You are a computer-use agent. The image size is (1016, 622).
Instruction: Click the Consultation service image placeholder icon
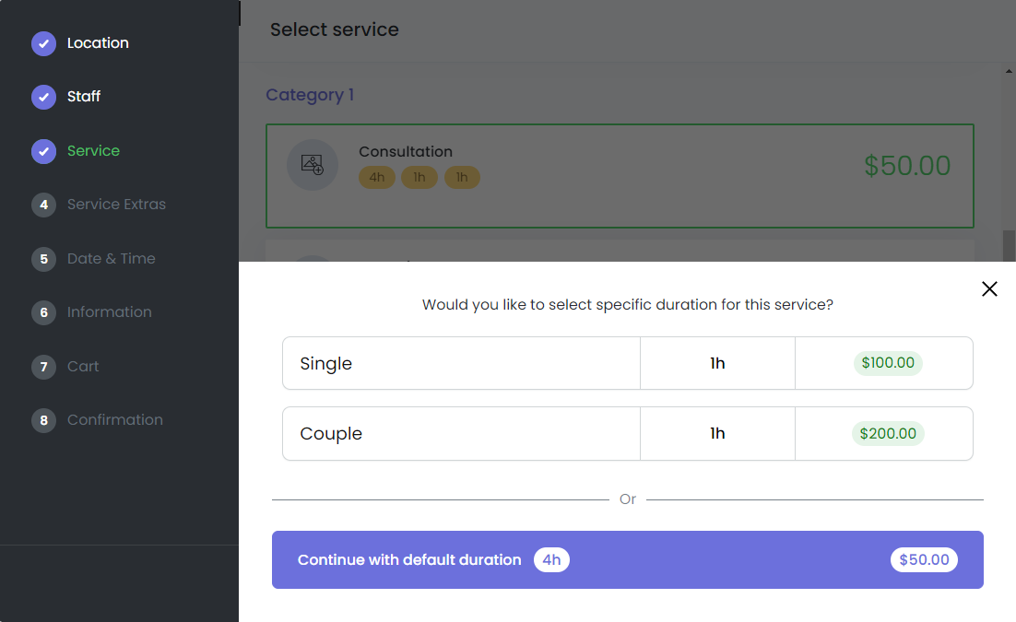coord(313,165)
